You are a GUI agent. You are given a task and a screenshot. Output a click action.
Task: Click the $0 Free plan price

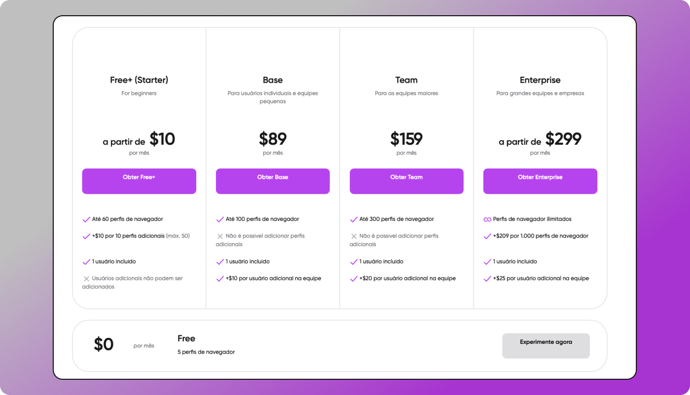click(103, 344)
